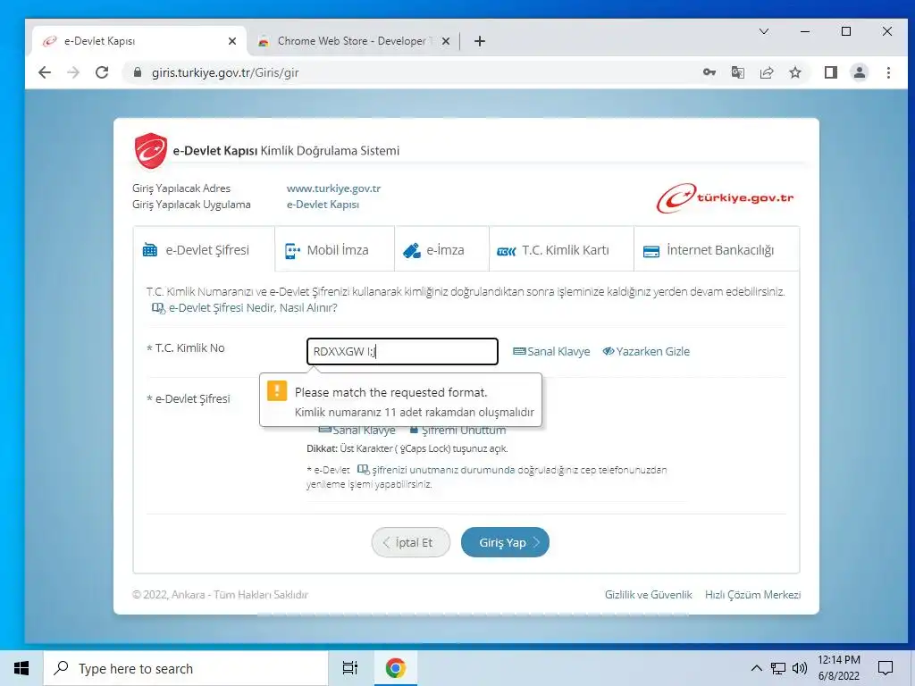The height and width of the screenshot is (686, 915).
Task: Click the İnternet Bankacılığı card icon
Action: tap(651, 251)
